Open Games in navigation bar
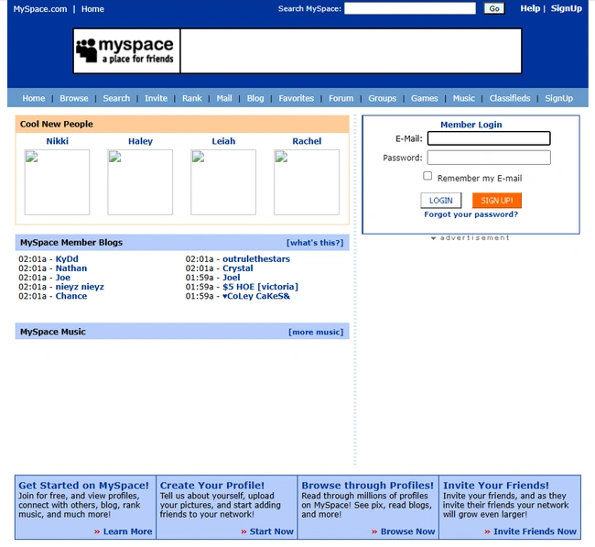595x547 pixels. 424,98
